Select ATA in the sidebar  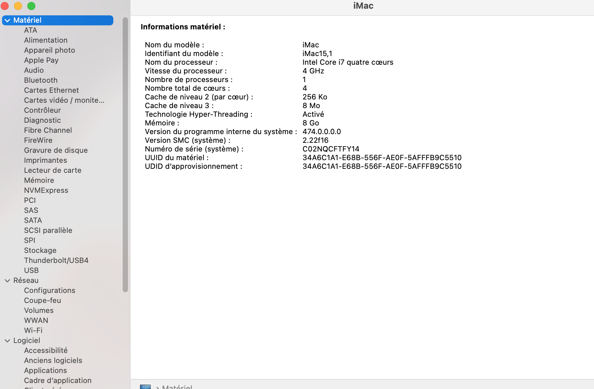[31, 30]
